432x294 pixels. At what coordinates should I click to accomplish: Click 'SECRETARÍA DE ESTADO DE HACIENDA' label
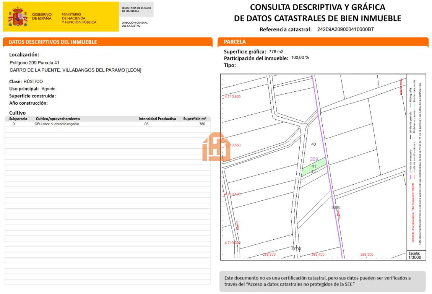click(x=136, y=9)
